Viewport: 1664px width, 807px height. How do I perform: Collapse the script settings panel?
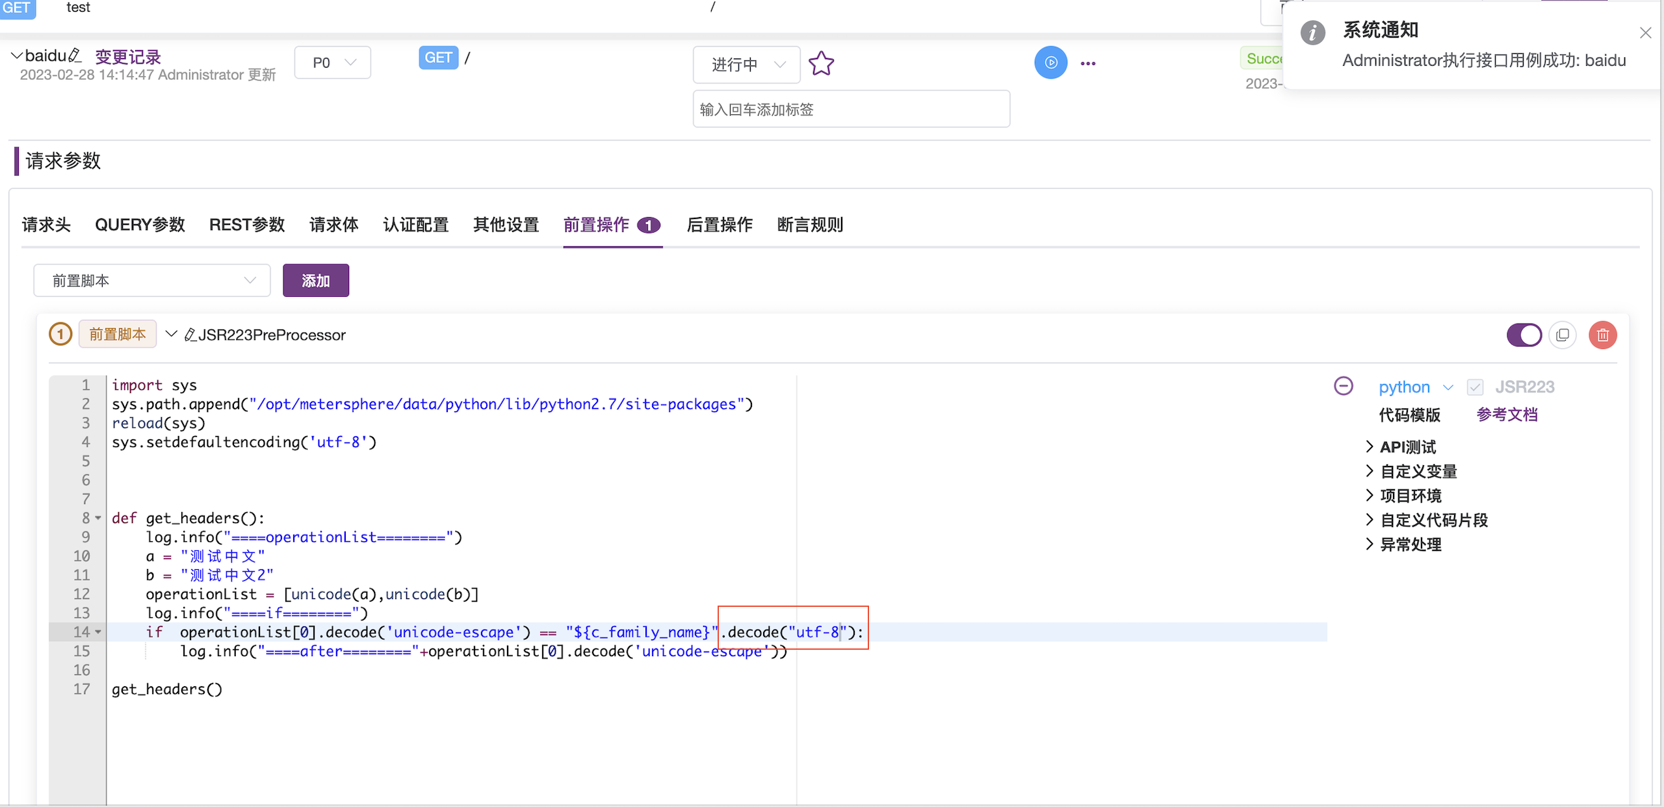(x=1344, y=385)
